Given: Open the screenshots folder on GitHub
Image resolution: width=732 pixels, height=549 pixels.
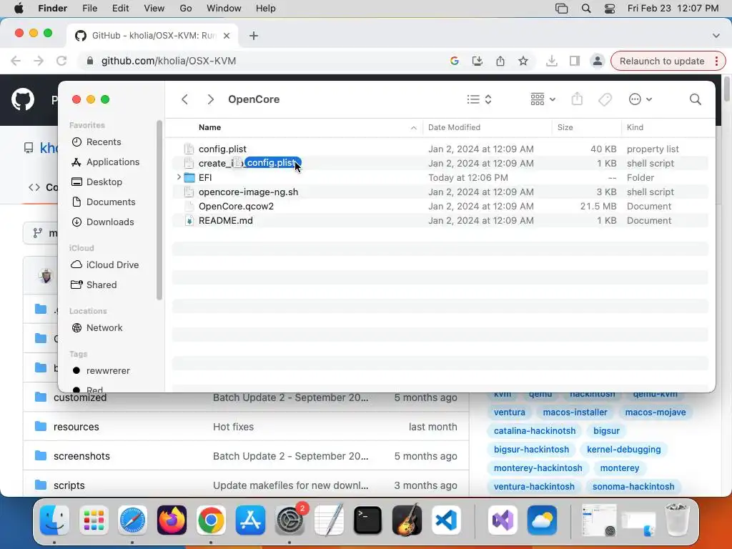Looking at the screenshot, I should (81, 456).
